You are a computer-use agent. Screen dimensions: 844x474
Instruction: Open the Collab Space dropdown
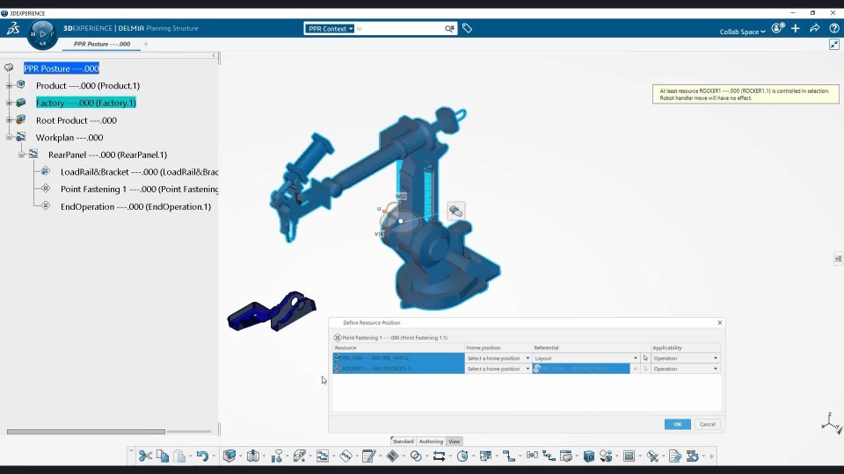tap(742, 32)
